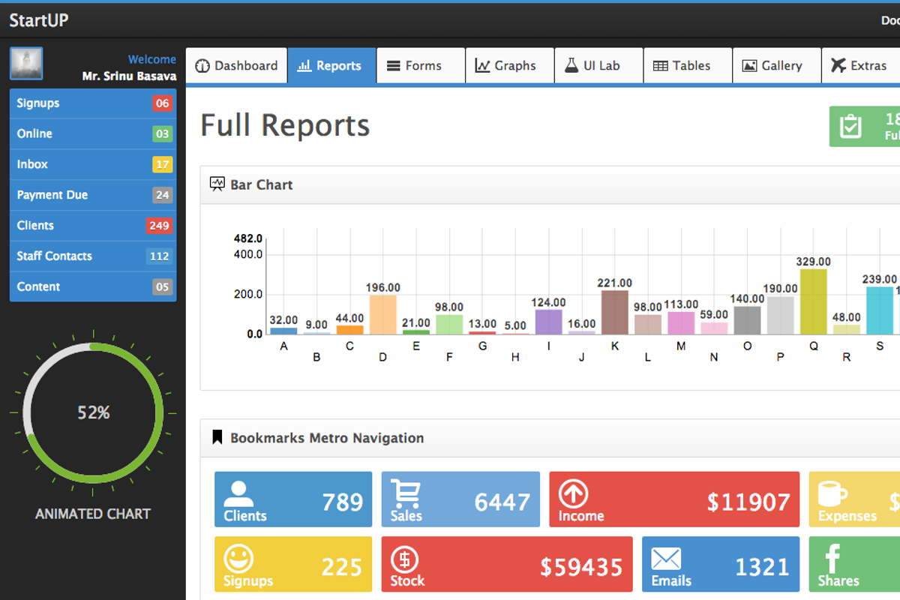The image size is (900, 600).
Task: Click the envelope icon on Emails tile
Action: [x=666, y=559]
